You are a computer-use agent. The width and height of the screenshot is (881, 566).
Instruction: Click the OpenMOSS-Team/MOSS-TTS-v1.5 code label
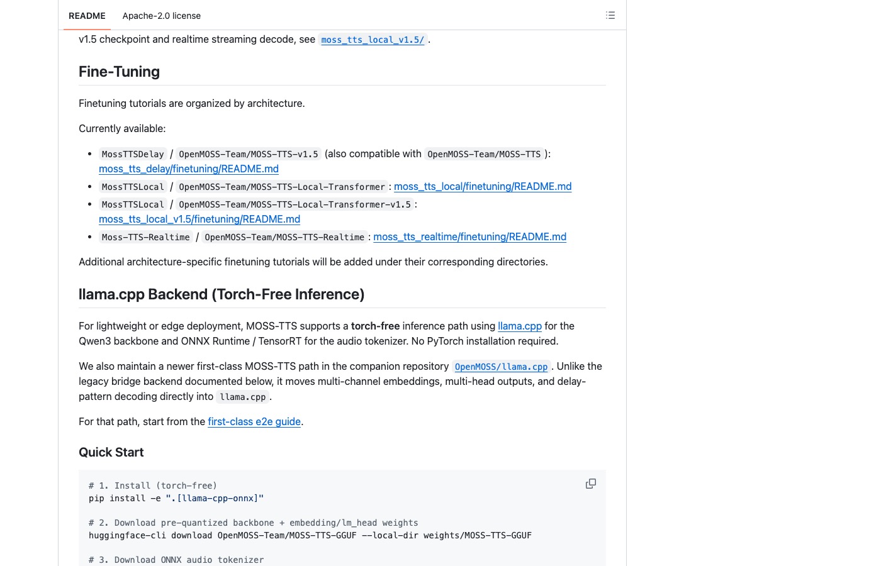pyautogui.click(x=249, y=154)
